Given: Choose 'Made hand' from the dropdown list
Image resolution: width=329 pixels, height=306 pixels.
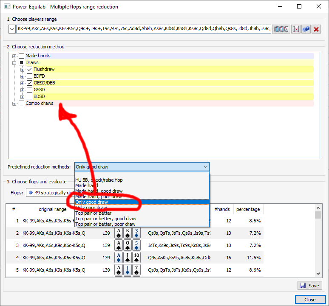Looking at the screenshot, I should pos(142,185).
